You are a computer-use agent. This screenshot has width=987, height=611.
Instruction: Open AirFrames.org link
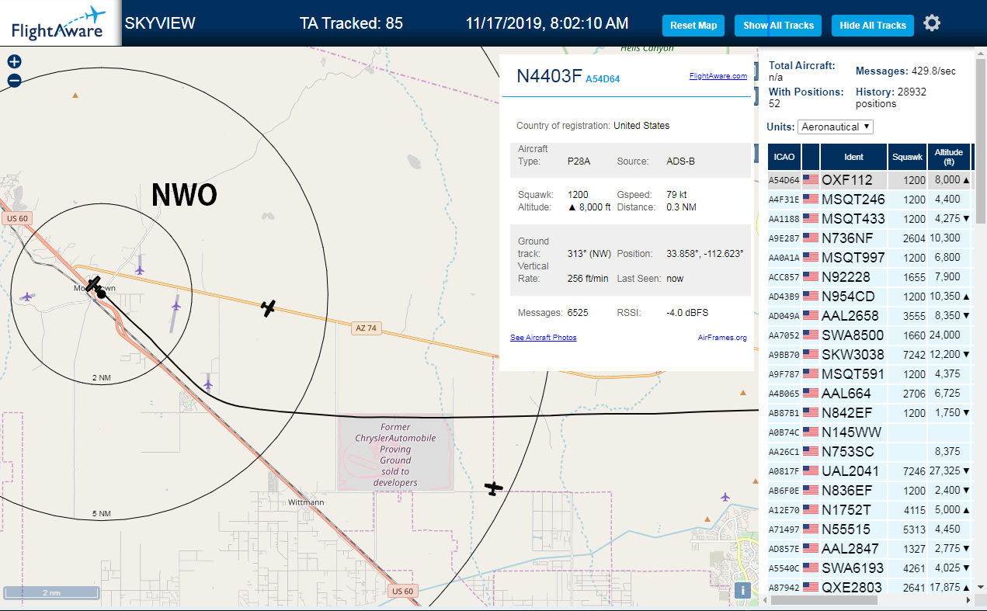coord(722,338)
